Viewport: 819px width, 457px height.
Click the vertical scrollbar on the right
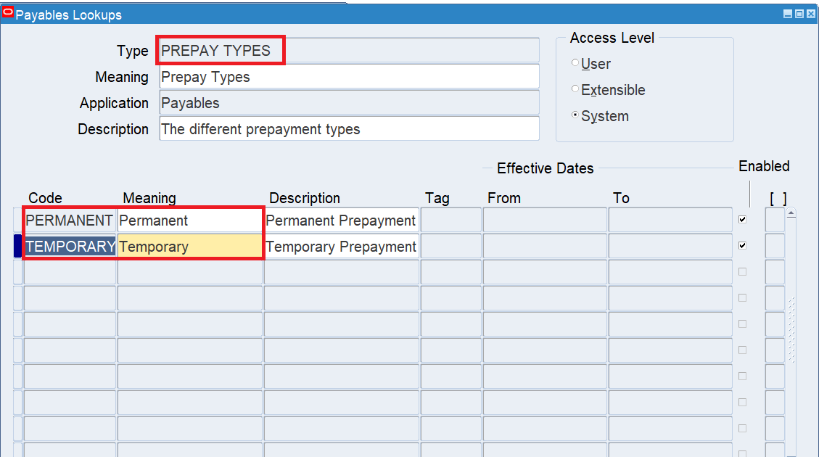tap(792, 326)
